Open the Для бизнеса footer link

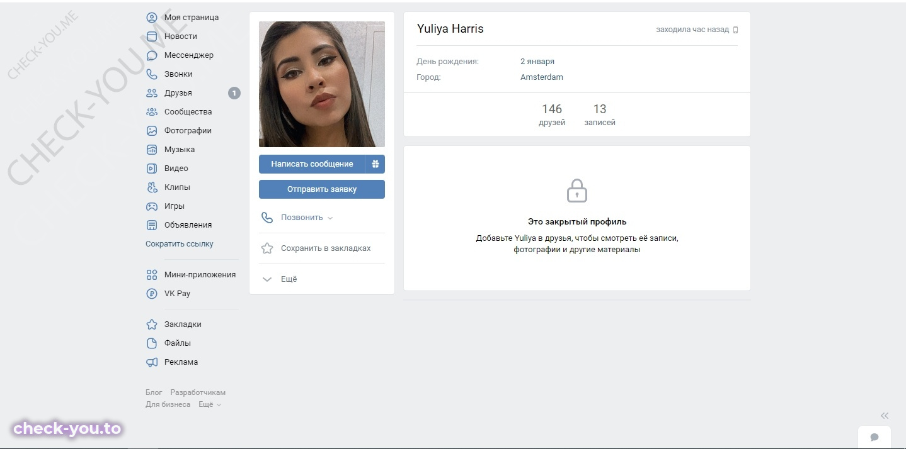pyautogui.click(x=168, y=404)
